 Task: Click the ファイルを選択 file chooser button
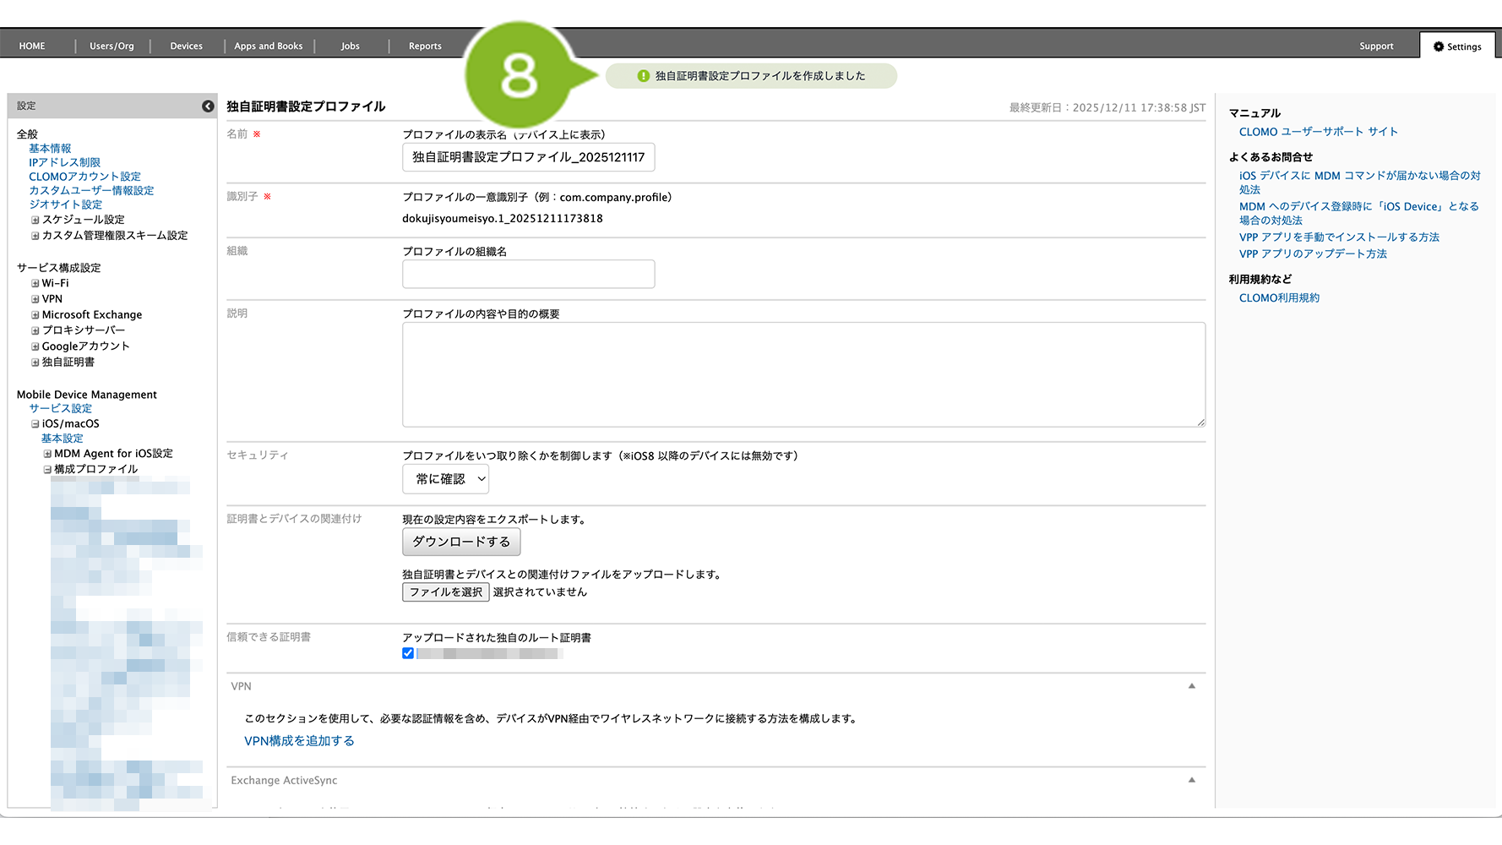(x=445, y=592)
